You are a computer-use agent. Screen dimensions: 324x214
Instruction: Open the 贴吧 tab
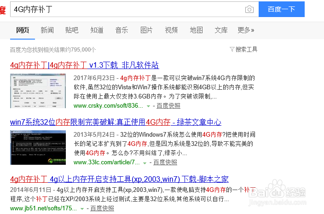click(72, 30)
